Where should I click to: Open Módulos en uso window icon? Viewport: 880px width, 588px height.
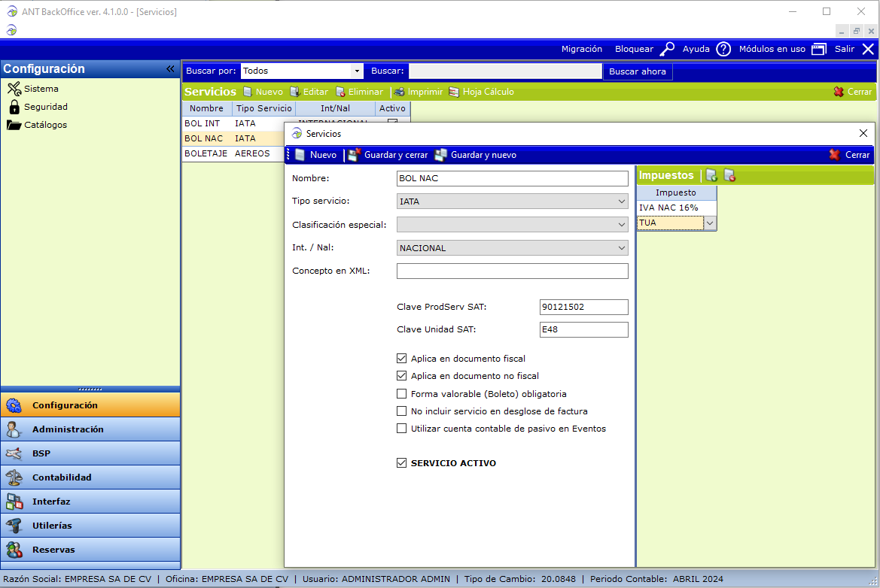(819, 49)
